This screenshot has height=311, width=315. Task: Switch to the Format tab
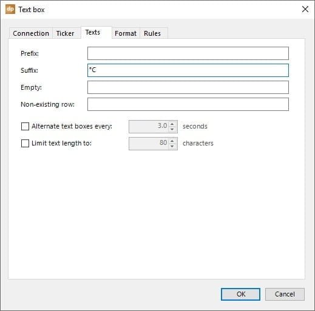pyautogui.click(x=126, y=33)
